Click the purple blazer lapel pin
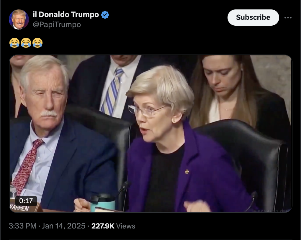 click(187, 172)
